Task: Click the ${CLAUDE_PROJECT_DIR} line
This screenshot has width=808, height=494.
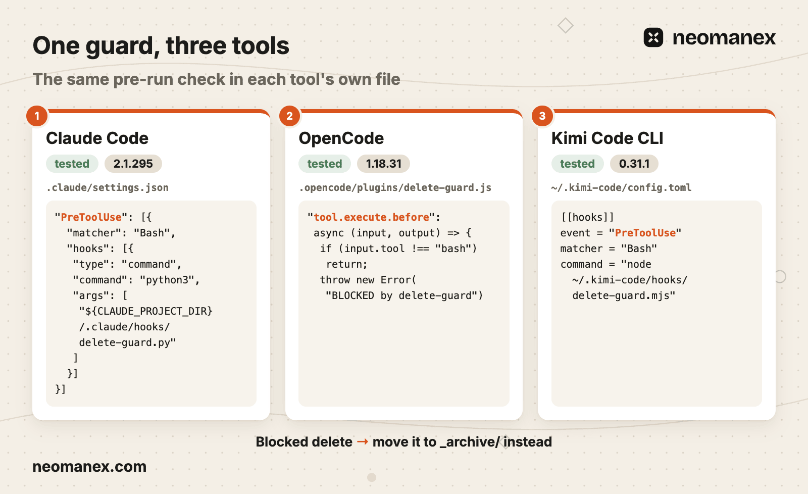Action: [145, 311]
